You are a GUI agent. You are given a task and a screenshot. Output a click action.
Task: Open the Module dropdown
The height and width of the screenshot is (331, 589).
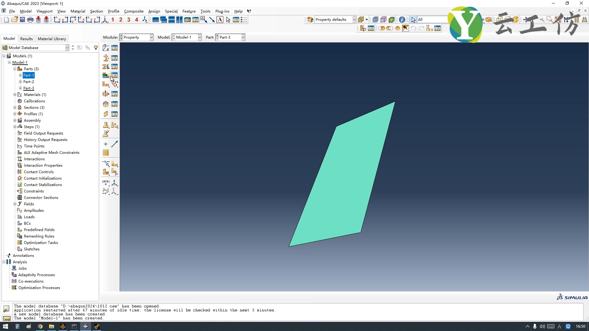[151, 37]
